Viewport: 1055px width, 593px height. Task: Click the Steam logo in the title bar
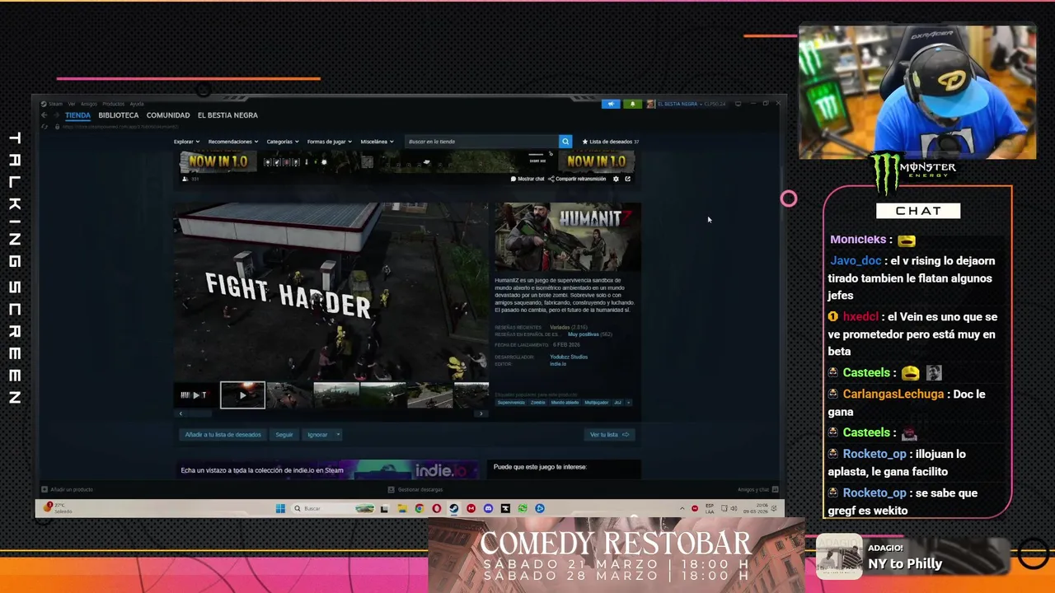click(45, 104)
